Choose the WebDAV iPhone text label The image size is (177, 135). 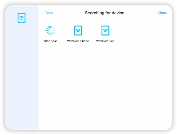(x=78, y=41)
